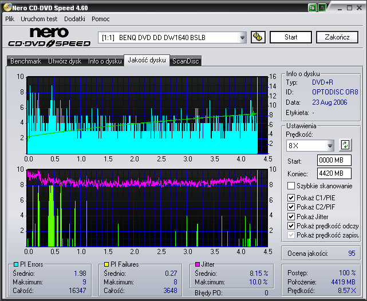Click the Prędkość value 8.57 X
Viewport: 367px width, 301px height.
pos(347,291)
